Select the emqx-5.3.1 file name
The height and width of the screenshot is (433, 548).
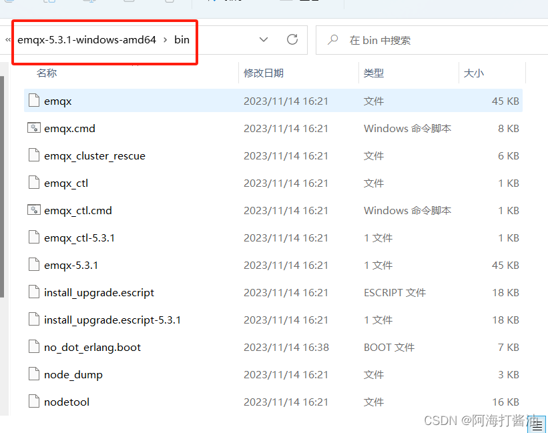pos(71,266)
